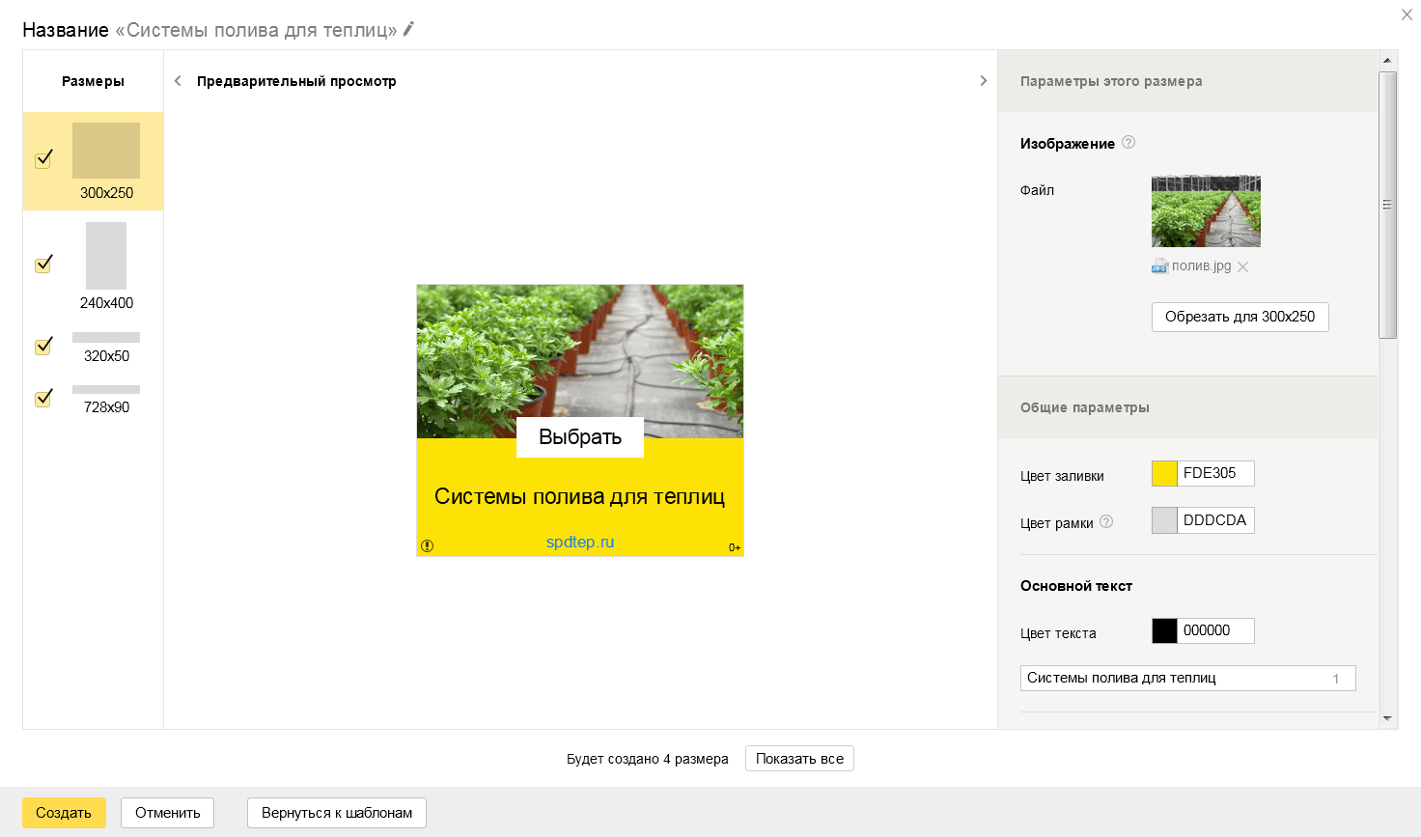Viewport: 1421px width, 837px height.
Task: Open help tooltip next to Цвет рамки
Action: coord(1106,521)
